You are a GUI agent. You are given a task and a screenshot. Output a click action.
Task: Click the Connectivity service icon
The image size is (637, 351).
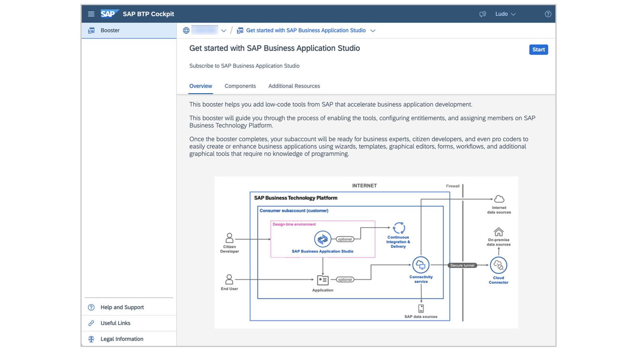(x=421, y=265)
